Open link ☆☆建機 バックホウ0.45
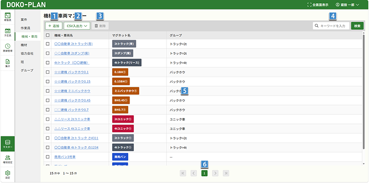 [72, 100]
